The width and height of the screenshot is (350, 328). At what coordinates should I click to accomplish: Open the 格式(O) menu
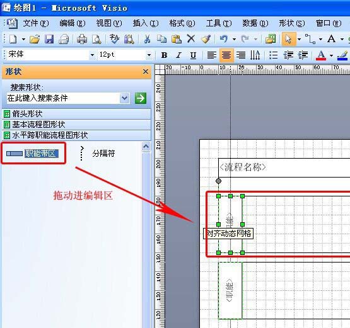[182, 23]
